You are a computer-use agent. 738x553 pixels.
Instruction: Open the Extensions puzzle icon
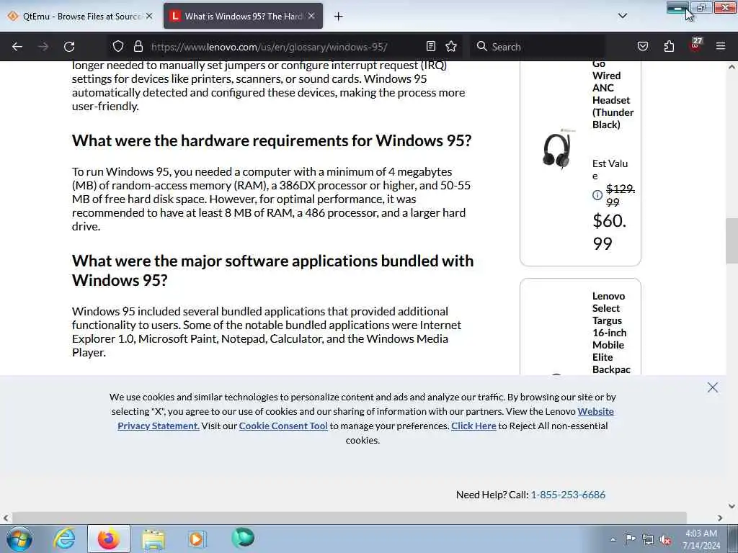pyautogui.click(x=670, y=46)
